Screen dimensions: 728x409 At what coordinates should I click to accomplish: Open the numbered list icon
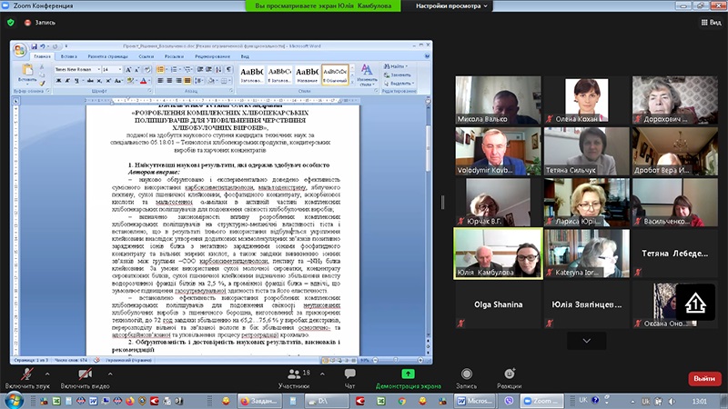click(x=174, y=70)
